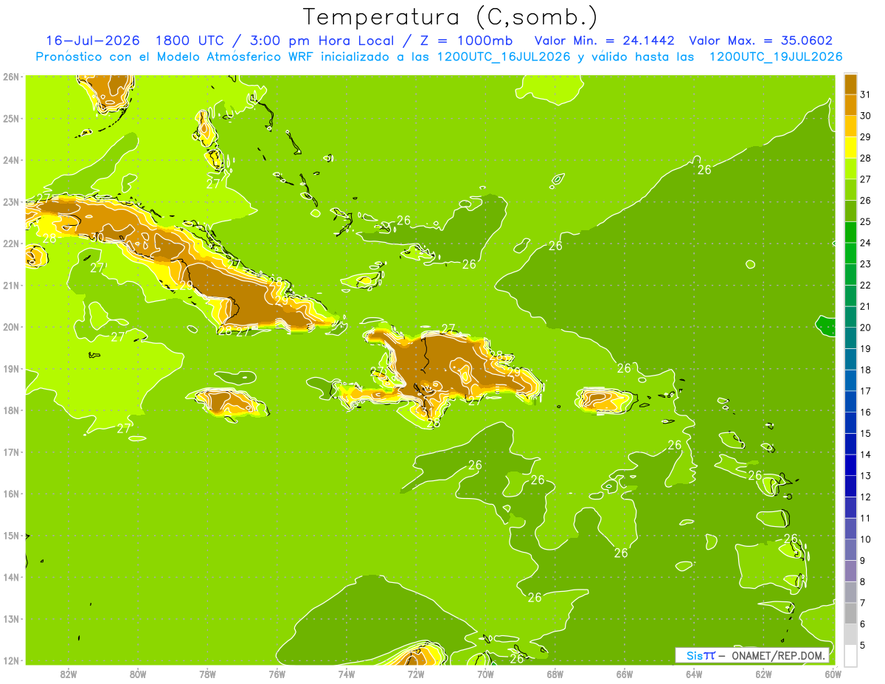Click the '62W' longitude label

point(763,674)
